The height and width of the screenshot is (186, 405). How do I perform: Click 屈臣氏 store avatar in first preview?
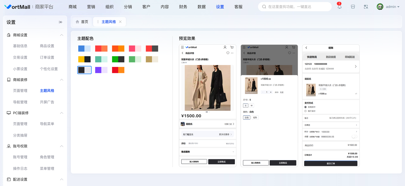click(x=183, y=124)
